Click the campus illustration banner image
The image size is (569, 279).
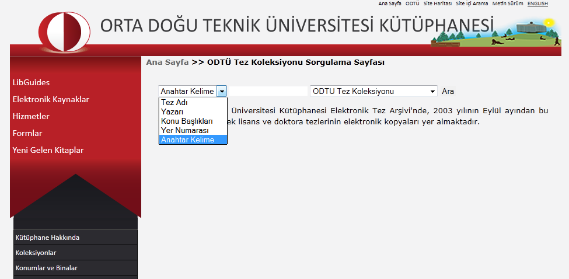point(495,33)
